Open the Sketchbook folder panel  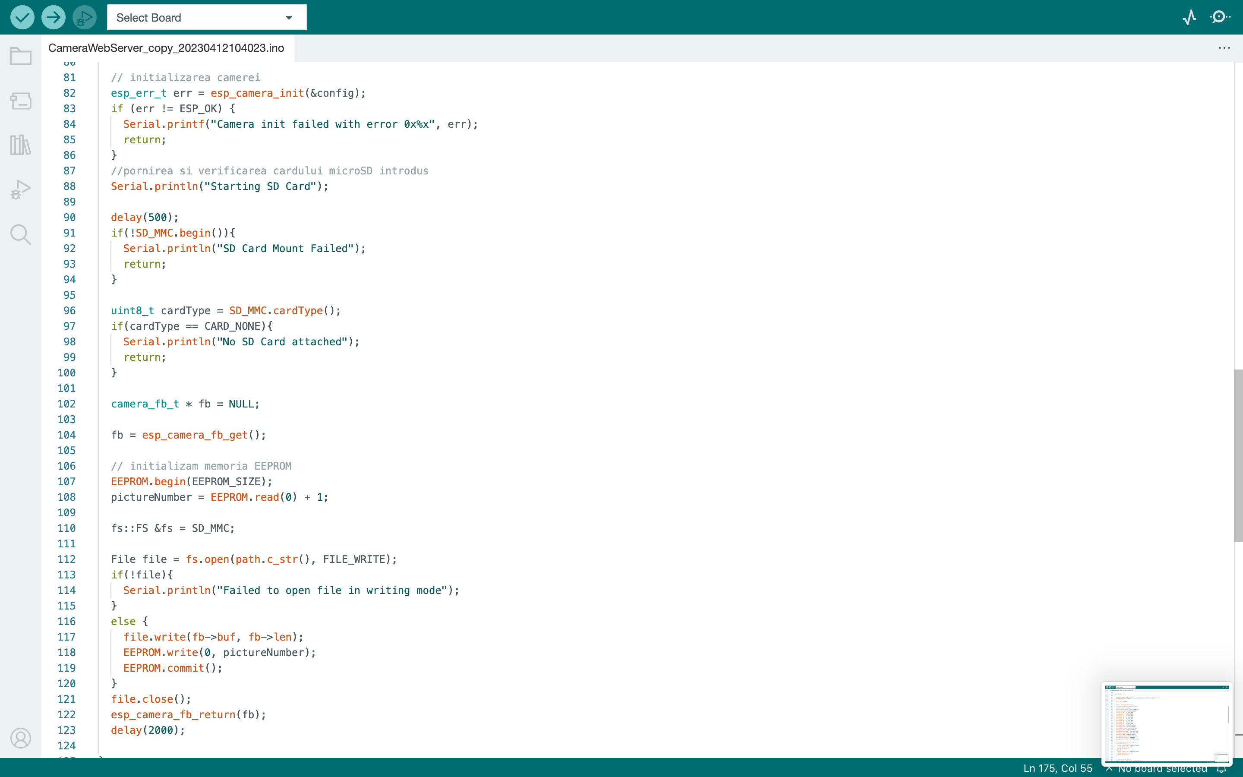tap(21, 56)
